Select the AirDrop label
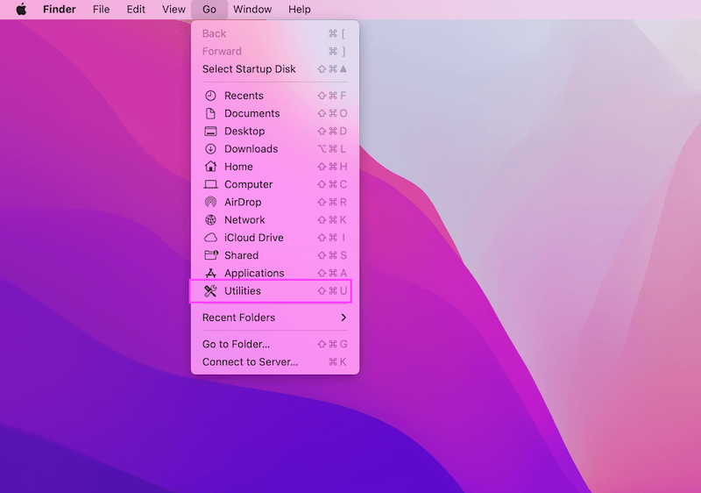701x493 pixels. click(x=243, y=203)
